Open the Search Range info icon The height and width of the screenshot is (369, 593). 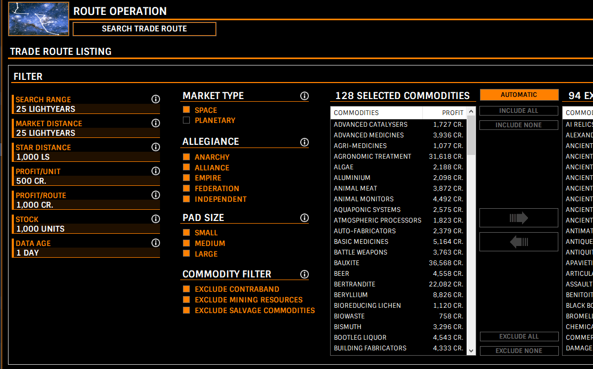(155, 99)
